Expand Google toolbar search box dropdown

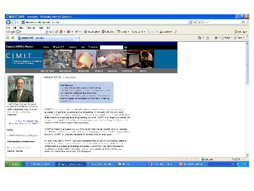[x=47, y=32]
